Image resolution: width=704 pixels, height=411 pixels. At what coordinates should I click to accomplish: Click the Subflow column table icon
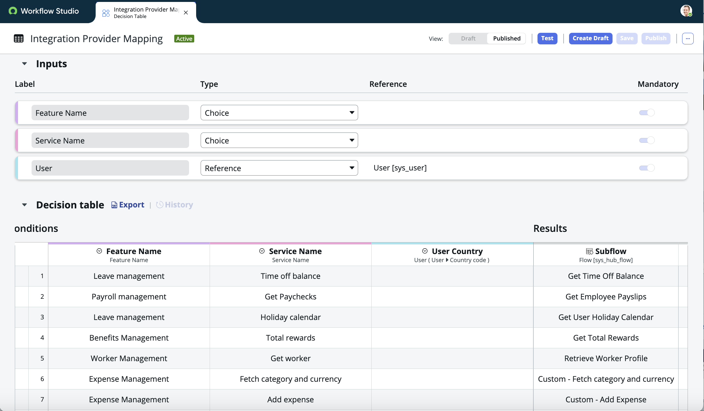click(x=589, y=251)
